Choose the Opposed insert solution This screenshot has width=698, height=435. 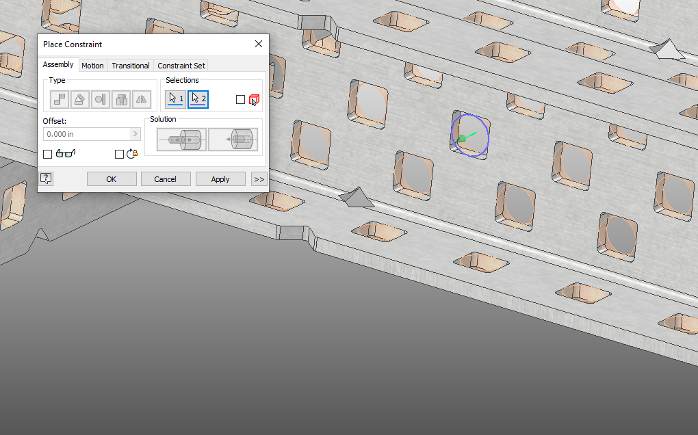pyautogui.click(x=181, y=140)
